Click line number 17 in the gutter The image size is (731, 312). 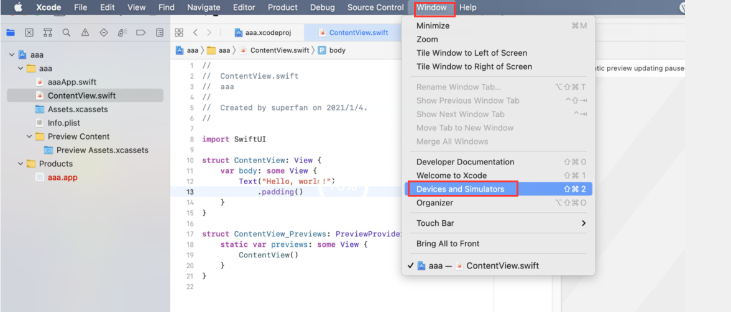point(190,234)
